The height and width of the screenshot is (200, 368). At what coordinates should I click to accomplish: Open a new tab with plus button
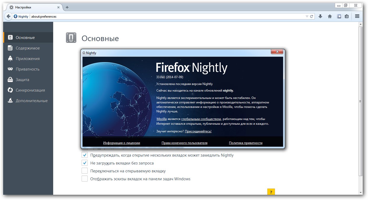coord(67,7)
